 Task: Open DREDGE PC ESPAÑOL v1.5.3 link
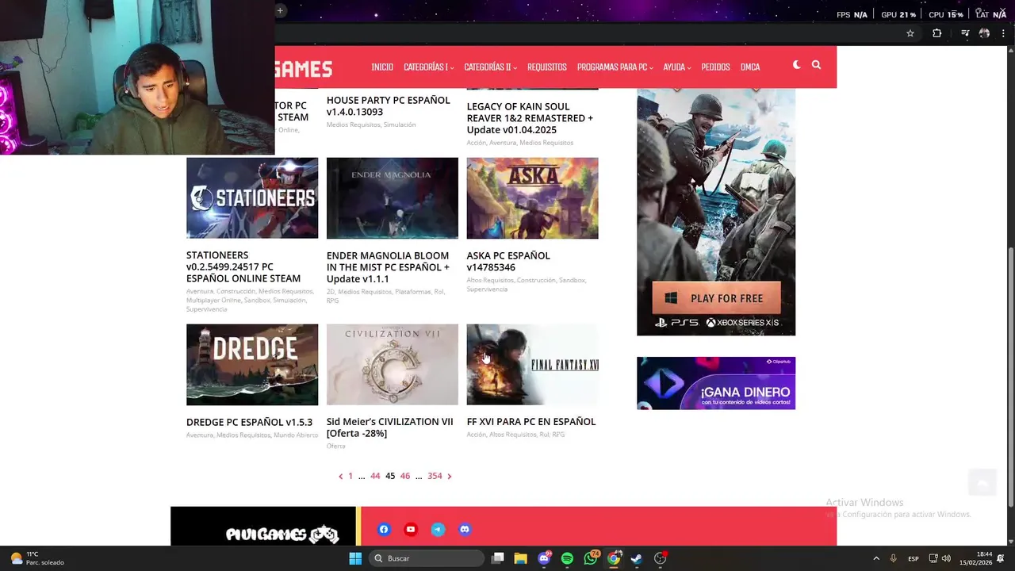click(x=249, y=422)
